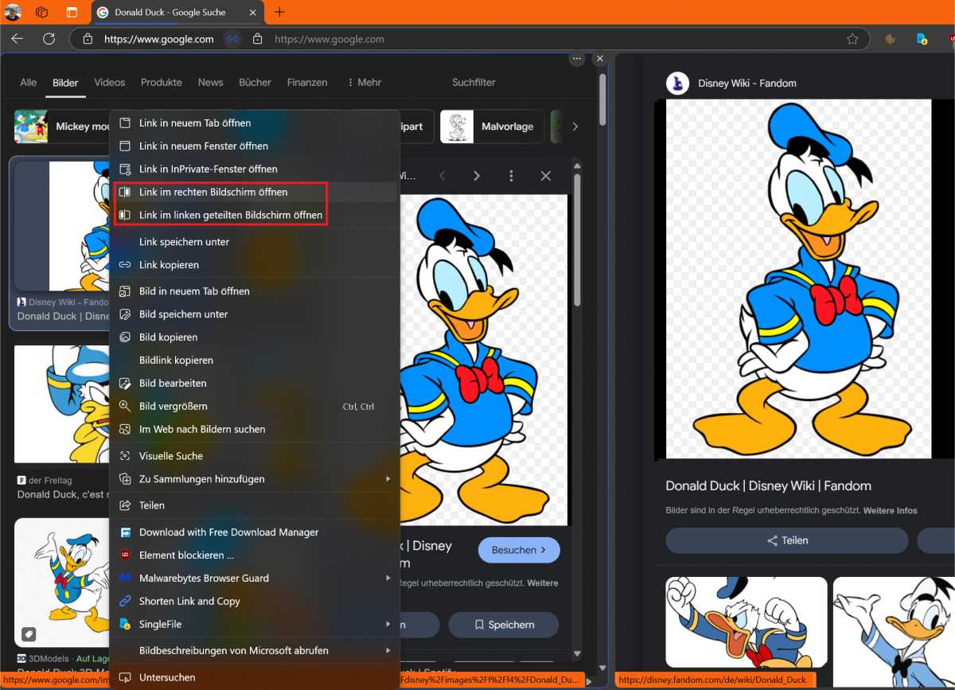Open the Mehr dropdown in search tabs
This screenshot has width=955, height=690.
tap(364, 82)
